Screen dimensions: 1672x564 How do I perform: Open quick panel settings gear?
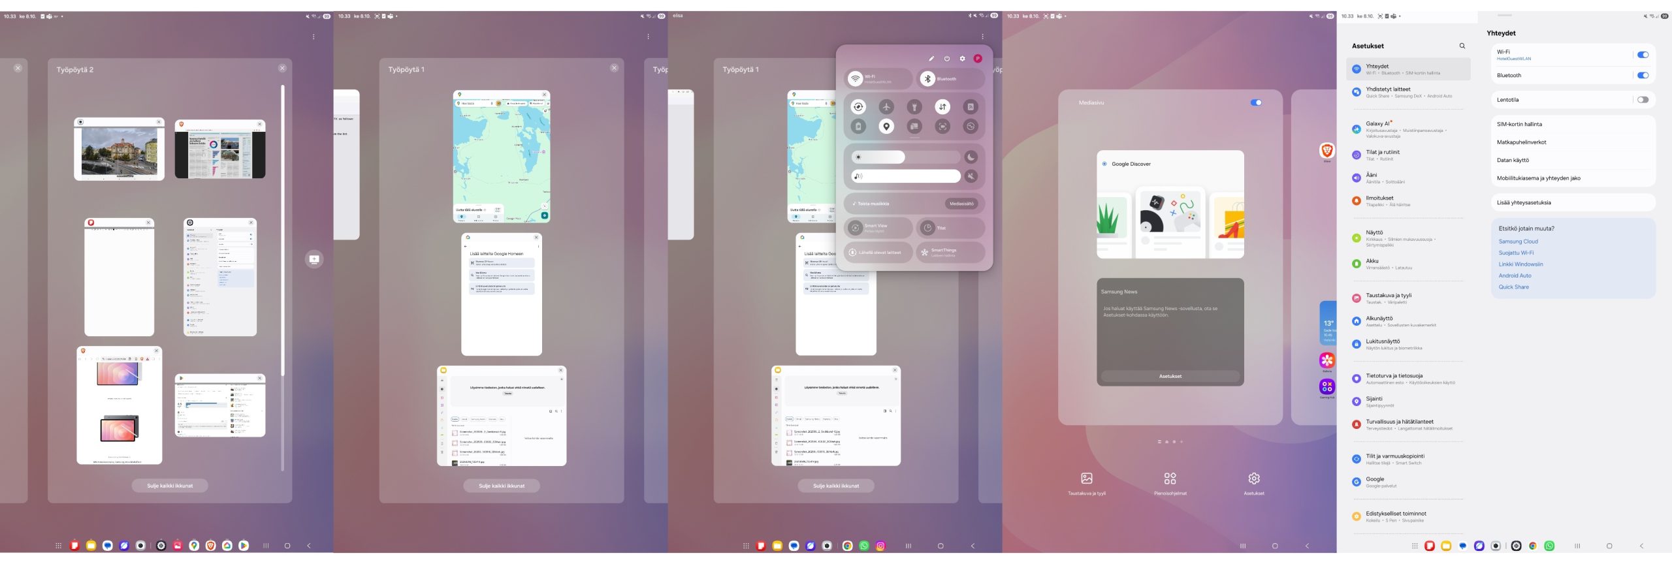[x=962, y=59]
